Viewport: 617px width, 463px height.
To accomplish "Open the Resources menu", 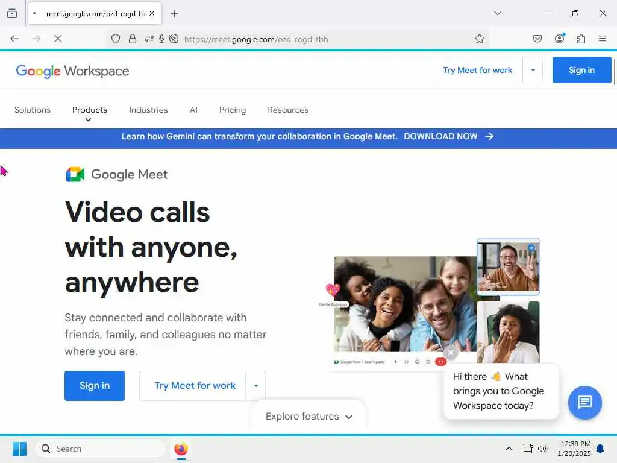I will [x=288, y=110].
